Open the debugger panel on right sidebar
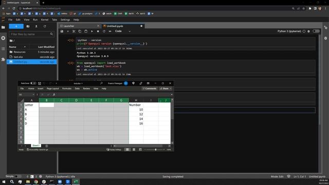Image resolution: width=329 pixels, height=185 pixels. tap(325, 38)
